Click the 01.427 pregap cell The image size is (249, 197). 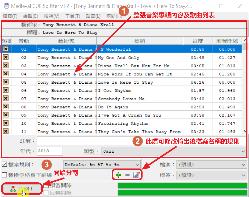pyautogui.click(x=227, y=57)
